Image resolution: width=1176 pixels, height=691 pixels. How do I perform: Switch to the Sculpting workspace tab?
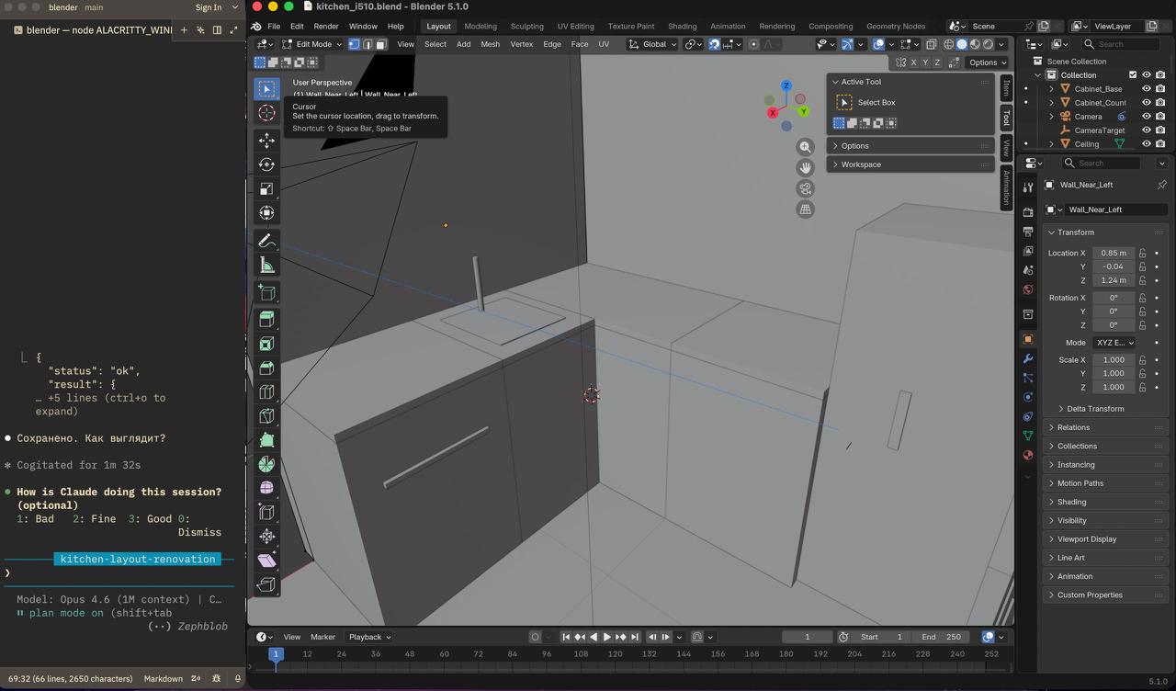coord(526,27)
